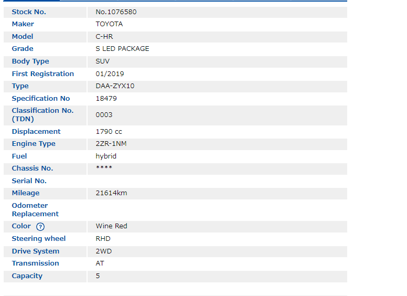407x296 pixels.
Task: Click the Classification No. (TDN) label
Action: click(42, 115)
